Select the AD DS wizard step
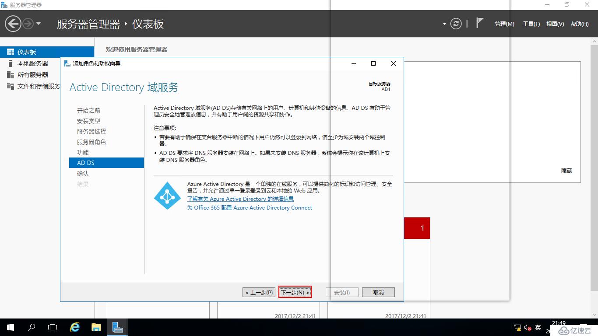 coord(106,163)
